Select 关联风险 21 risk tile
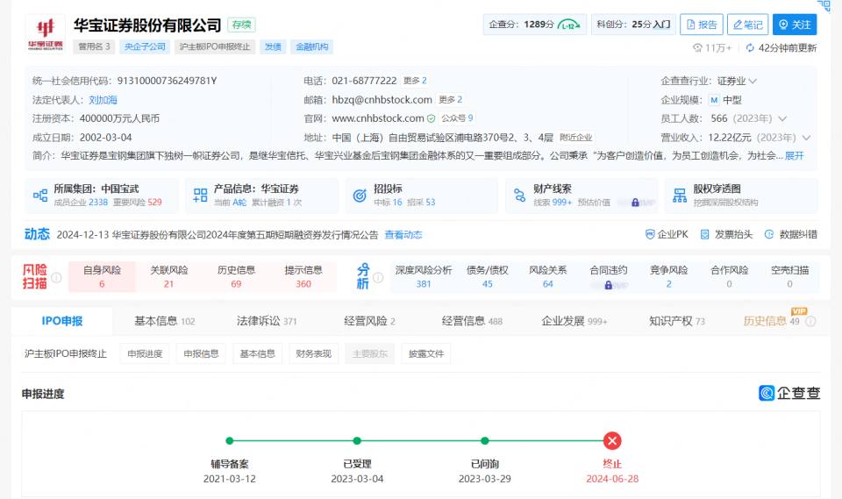This screenshot has width=842, height=499. (169, 276)
